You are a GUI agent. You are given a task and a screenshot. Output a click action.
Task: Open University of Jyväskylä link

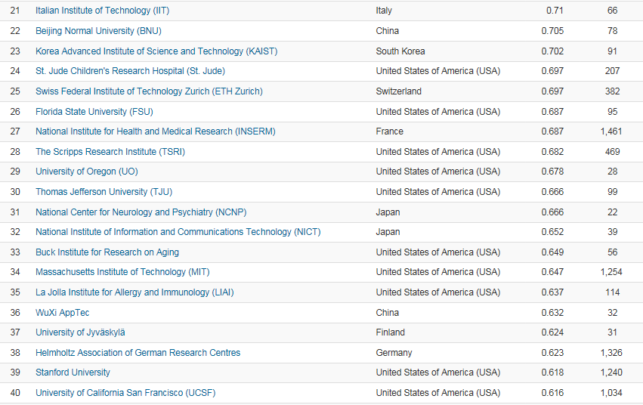(80, 332)
